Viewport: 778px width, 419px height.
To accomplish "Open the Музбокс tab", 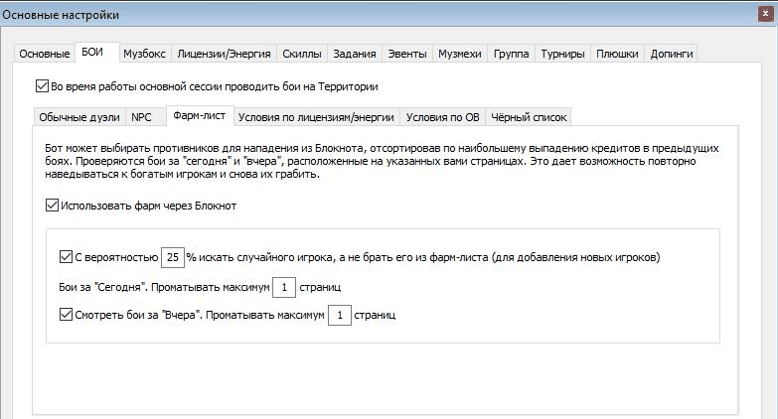I will pos(144,54).
